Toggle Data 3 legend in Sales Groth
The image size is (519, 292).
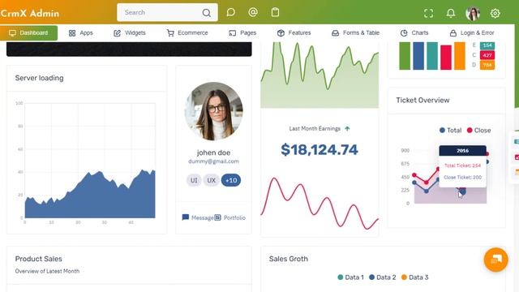point(414,277)
